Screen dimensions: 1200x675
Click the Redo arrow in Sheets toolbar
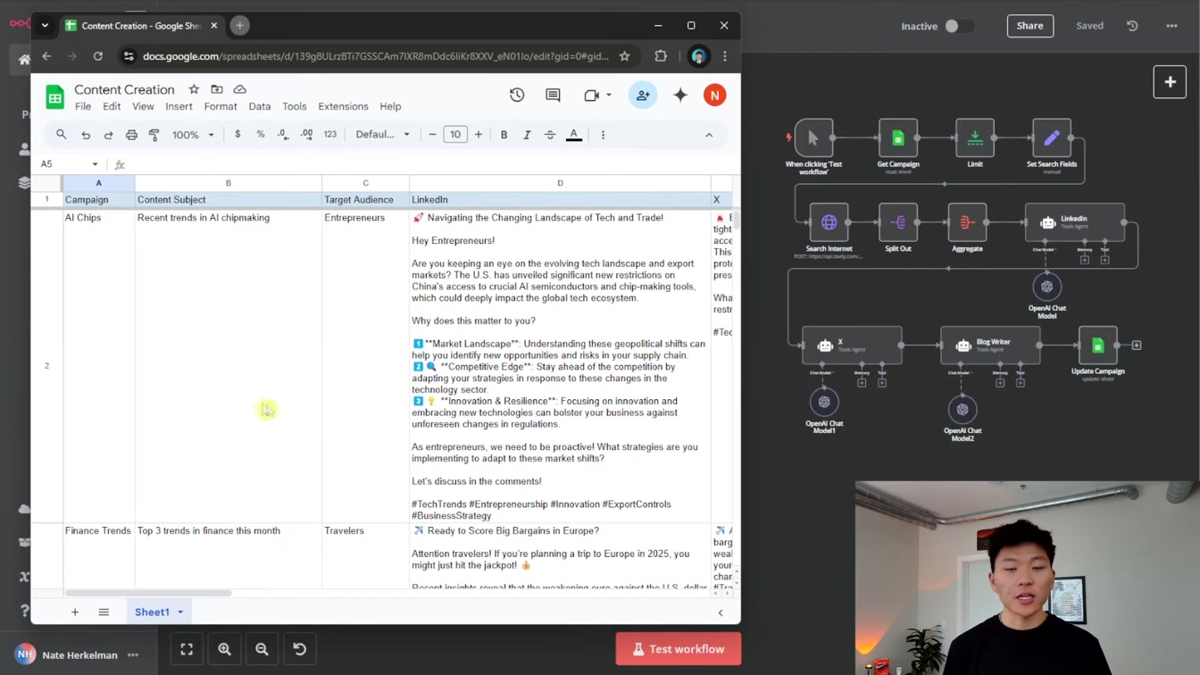click(x=108, y=135)
